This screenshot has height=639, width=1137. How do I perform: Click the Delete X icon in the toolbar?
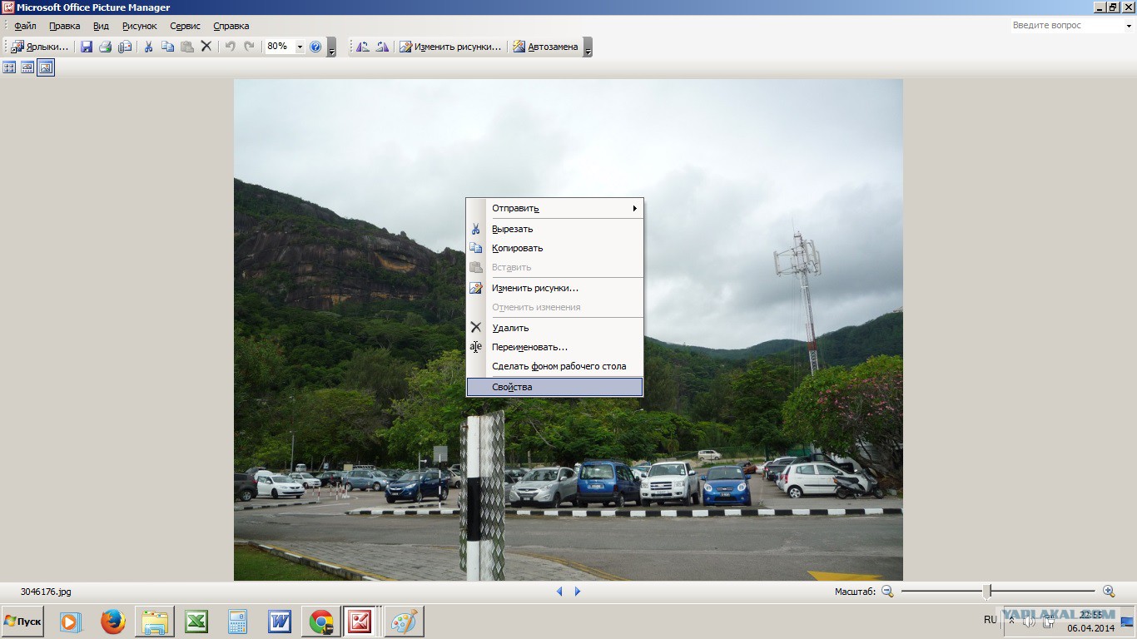[206, 47]
